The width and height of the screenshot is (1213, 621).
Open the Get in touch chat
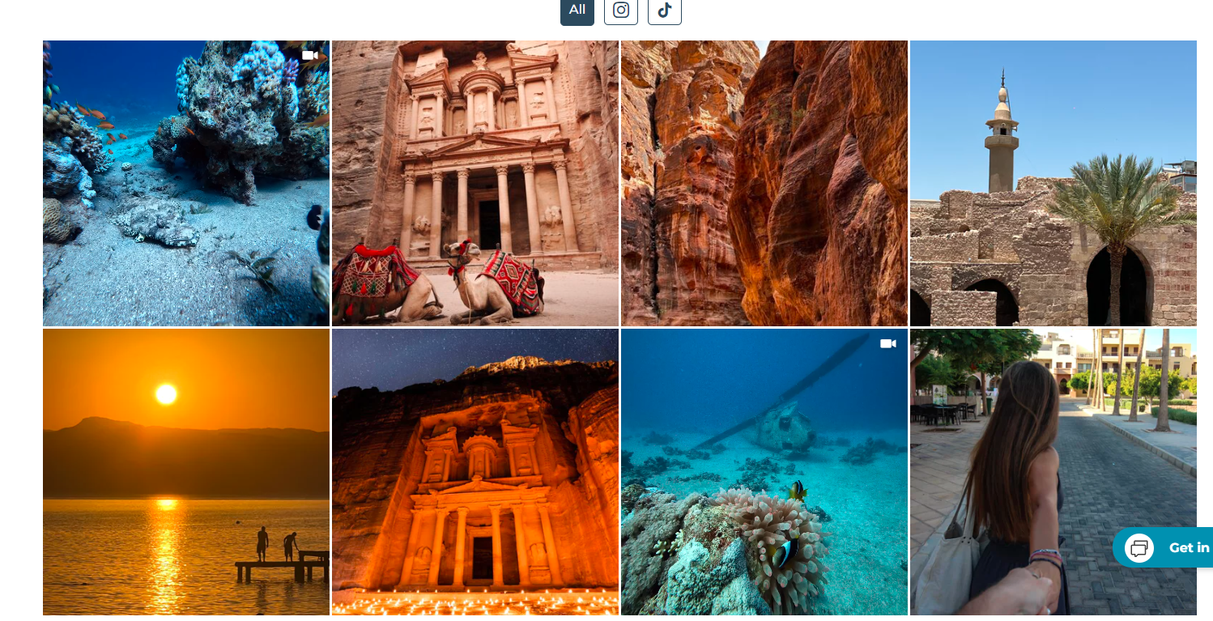pos(1163,547)
